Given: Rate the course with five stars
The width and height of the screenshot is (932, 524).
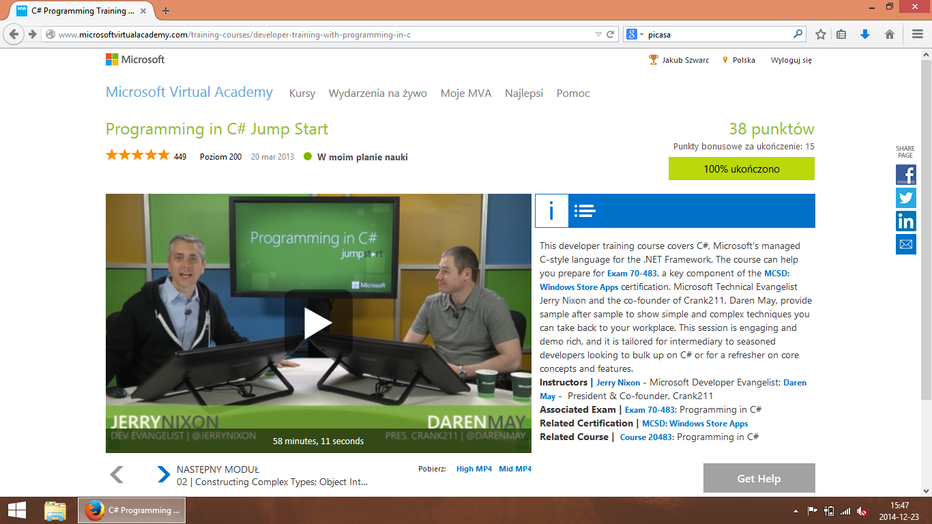Looking at the screenshot, I should 164,156.
